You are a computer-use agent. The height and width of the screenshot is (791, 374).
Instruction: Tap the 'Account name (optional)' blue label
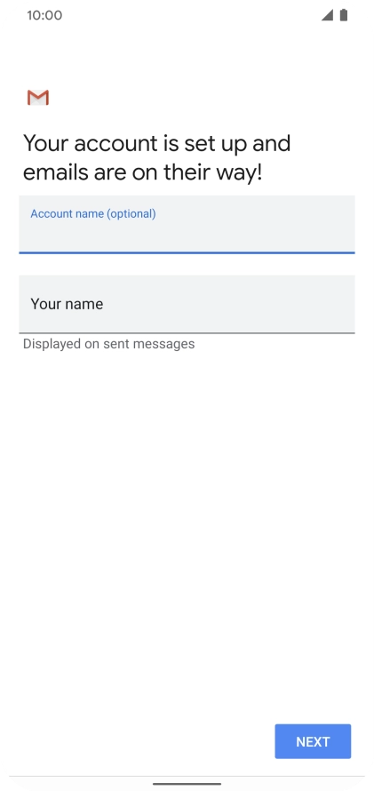point(93,213)
